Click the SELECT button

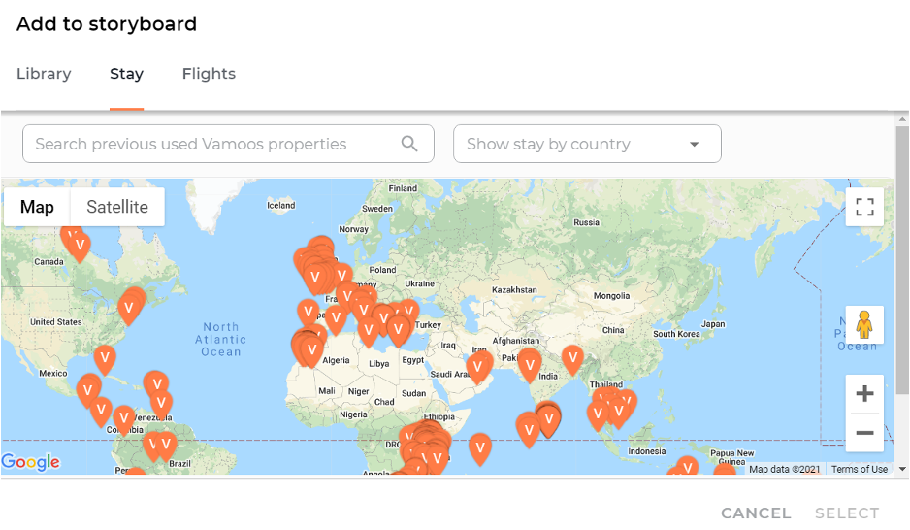847,513
